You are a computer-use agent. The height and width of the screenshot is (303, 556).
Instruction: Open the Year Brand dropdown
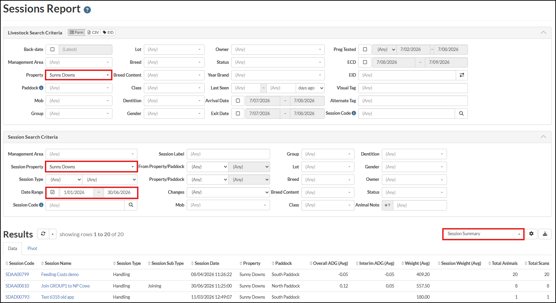pyautogui.click(x=278, y=75)
